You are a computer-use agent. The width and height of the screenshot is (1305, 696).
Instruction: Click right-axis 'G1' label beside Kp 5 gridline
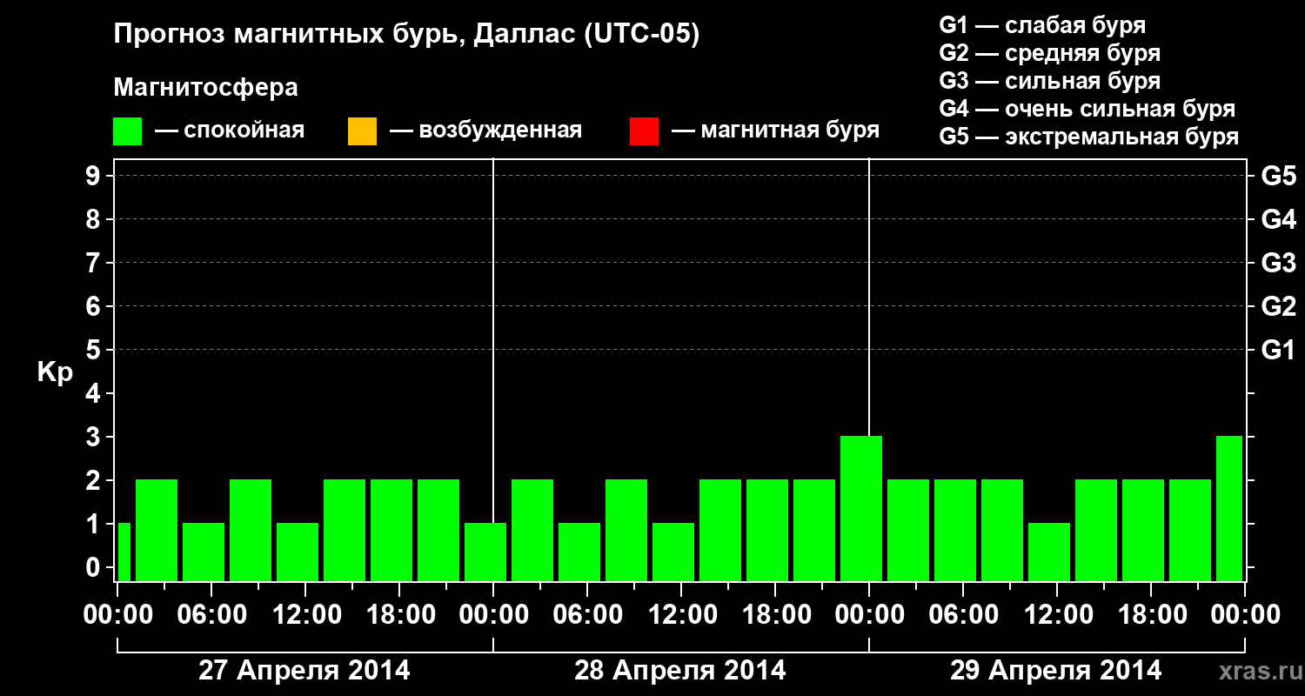pyautogui.click(x=1278, y=351)
